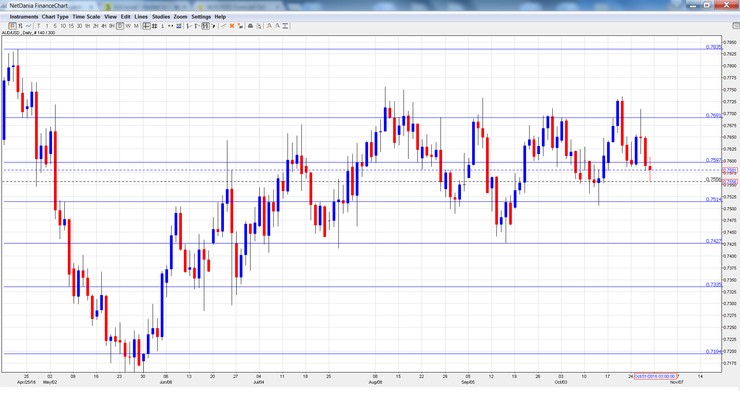Click the orange X delete line icon
The height and width of the screenshot is (416, 740).
point(232,26)
